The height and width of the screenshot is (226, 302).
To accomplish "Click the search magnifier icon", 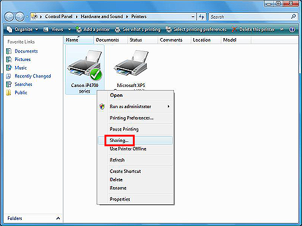I will point(294,16).
